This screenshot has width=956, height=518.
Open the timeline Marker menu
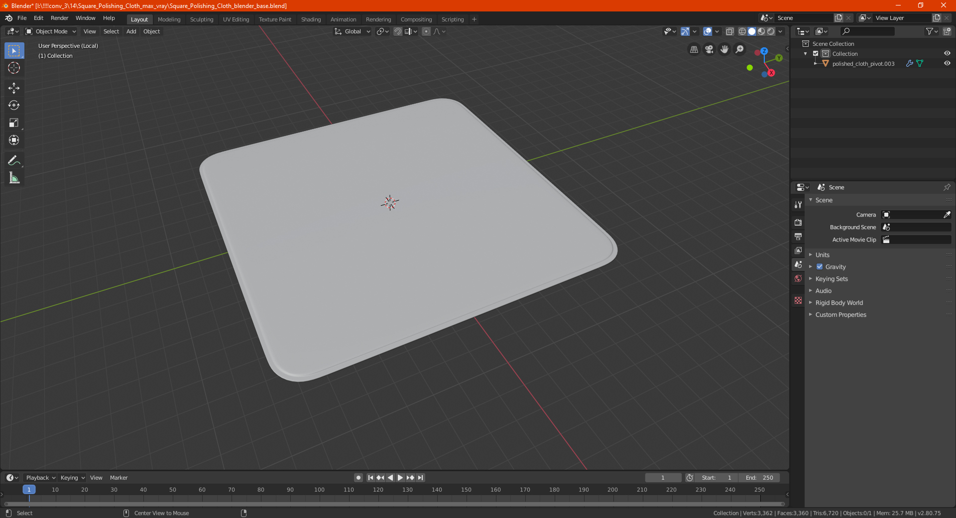pos(119,478)
